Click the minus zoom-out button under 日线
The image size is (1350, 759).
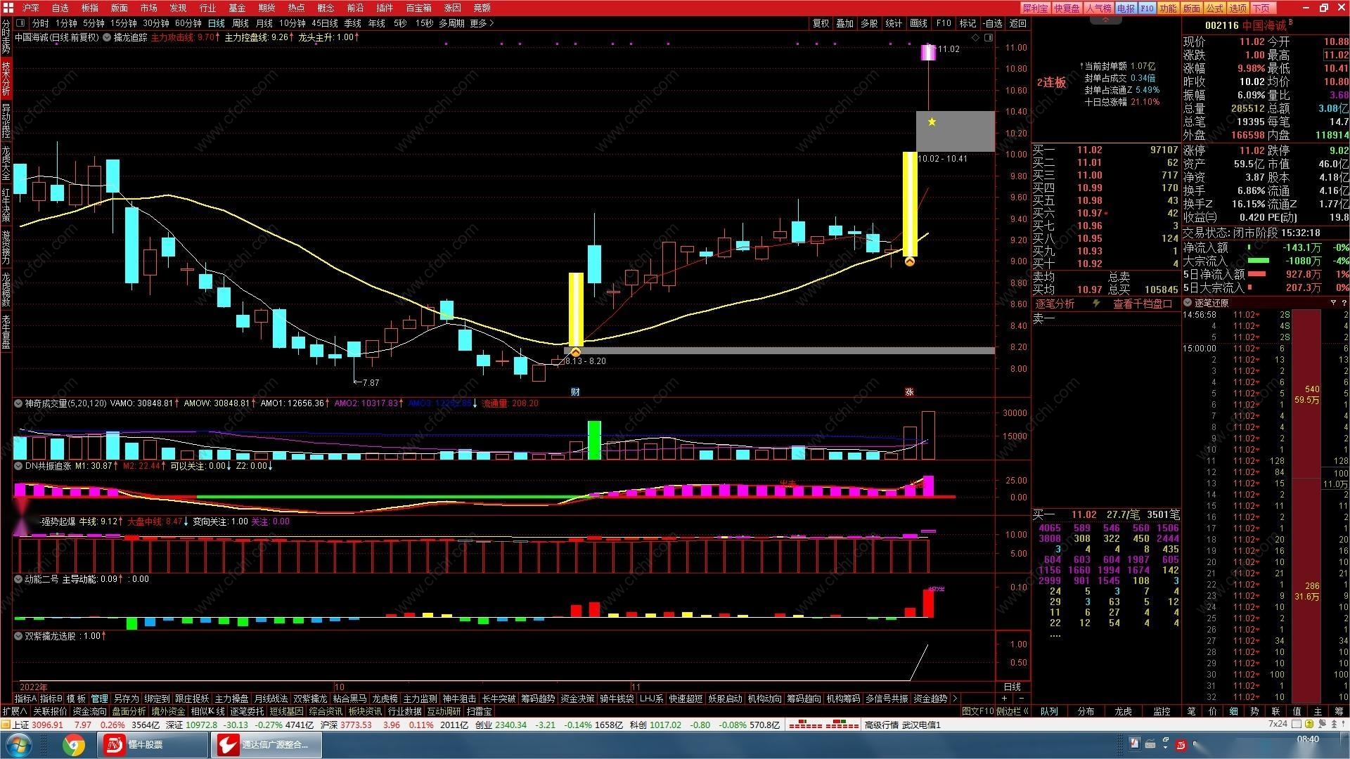coord(1021,699)
